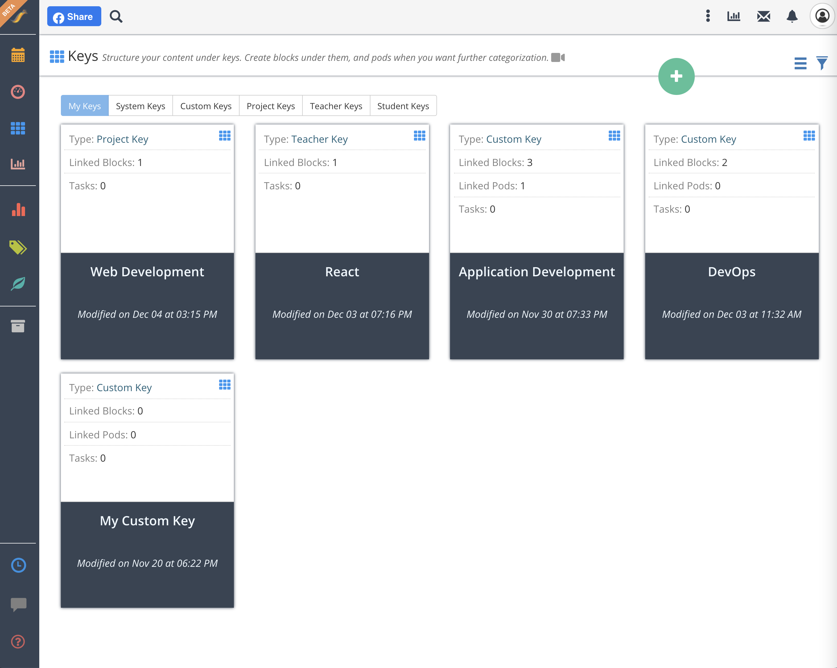This screenshot has width=837, height=668.
Task: Click Modified on Nov 20 at 06:22 PM
Action: (147, 563)
